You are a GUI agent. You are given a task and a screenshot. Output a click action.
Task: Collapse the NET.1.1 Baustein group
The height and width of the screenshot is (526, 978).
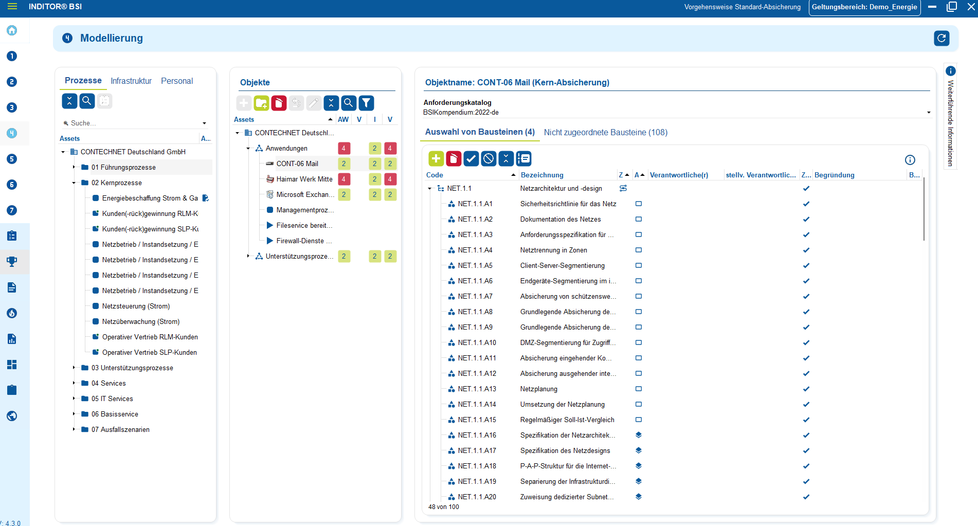(430, 188)
